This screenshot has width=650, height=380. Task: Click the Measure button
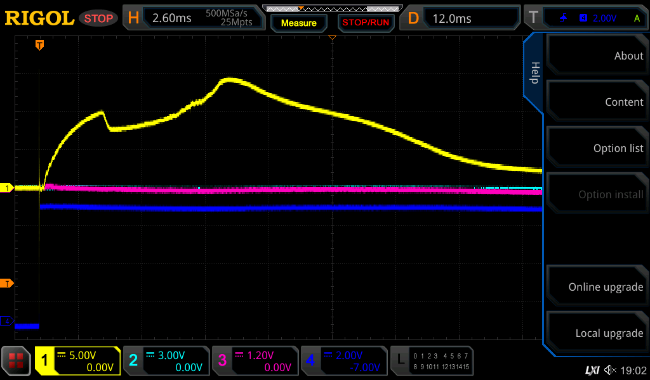(298, 23)
